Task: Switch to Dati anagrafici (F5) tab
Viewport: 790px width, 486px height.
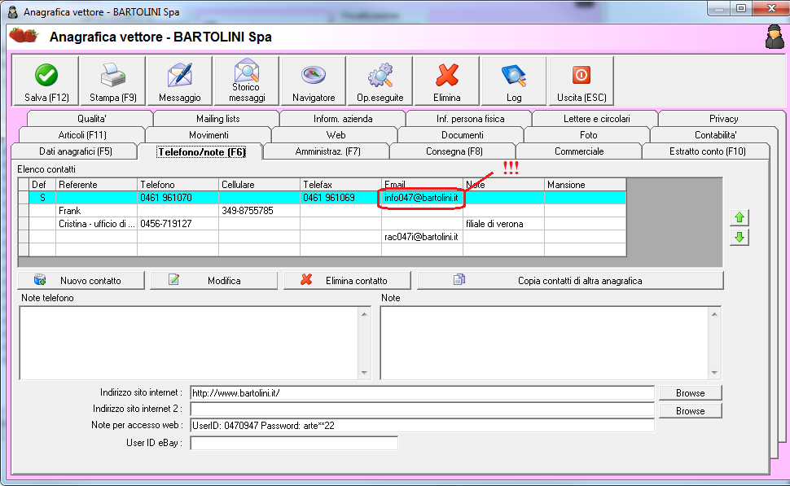Action: click(76, 151)
